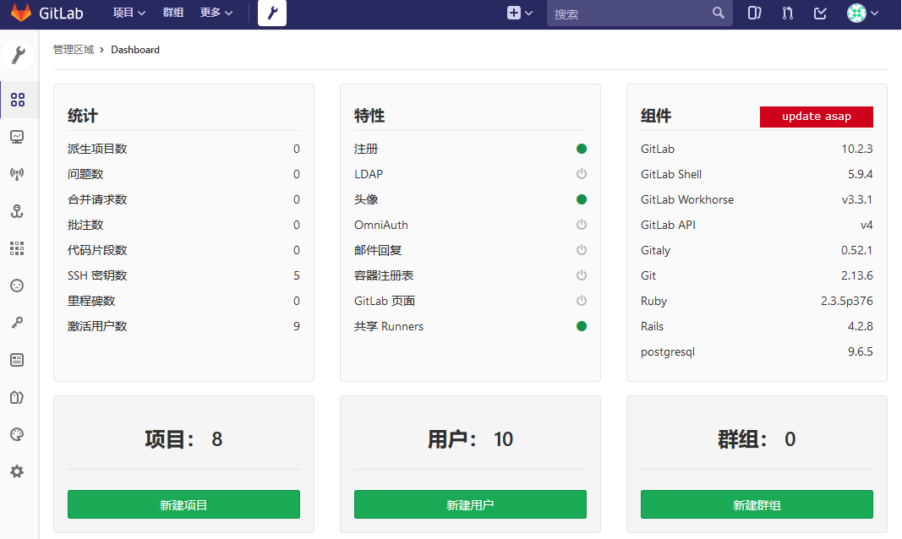Click the Ruby version 2.3.5p376
The height and width of the screenshot is (539, 902).
847,301
